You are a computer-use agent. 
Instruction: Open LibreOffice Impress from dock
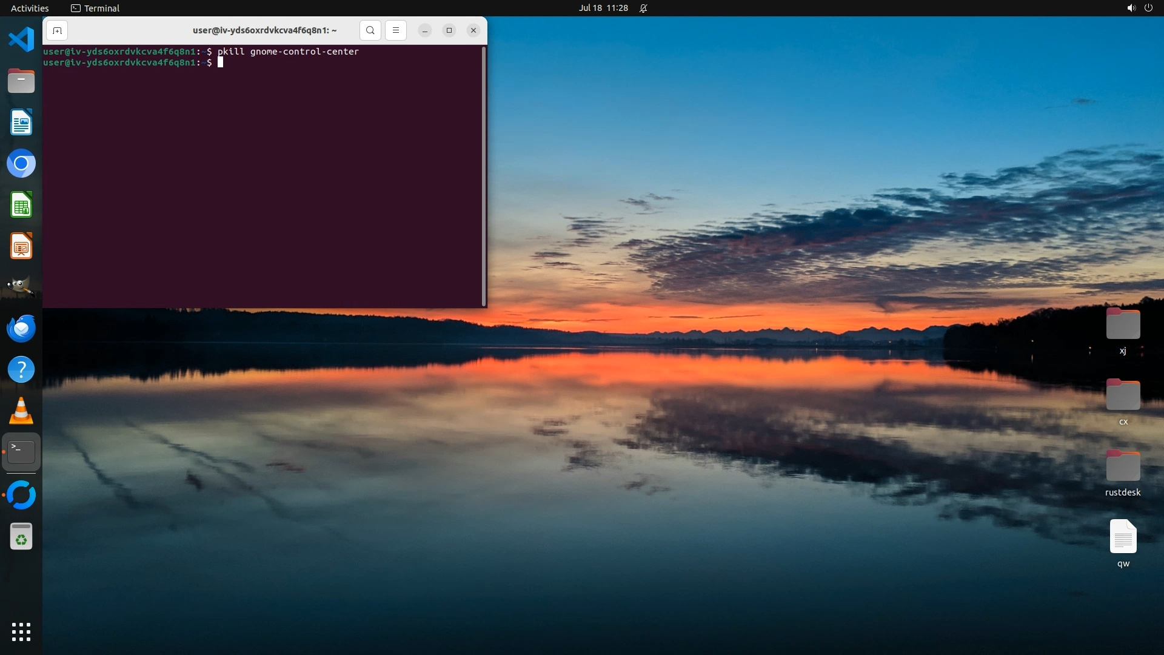tap(21, 246)
